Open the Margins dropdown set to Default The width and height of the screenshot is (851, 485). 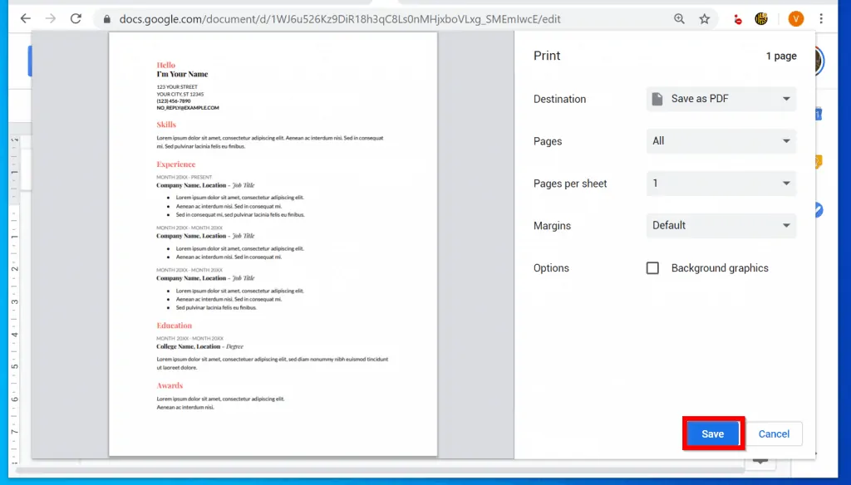pos(721,225)
